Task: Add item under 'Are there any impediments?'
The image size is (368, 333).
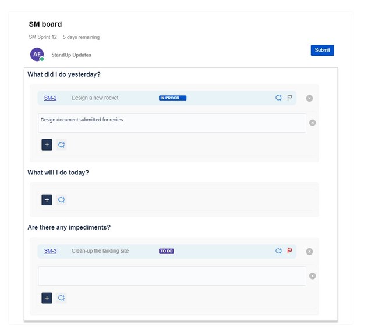Action: pyautogui.click(x=47, y=298)
